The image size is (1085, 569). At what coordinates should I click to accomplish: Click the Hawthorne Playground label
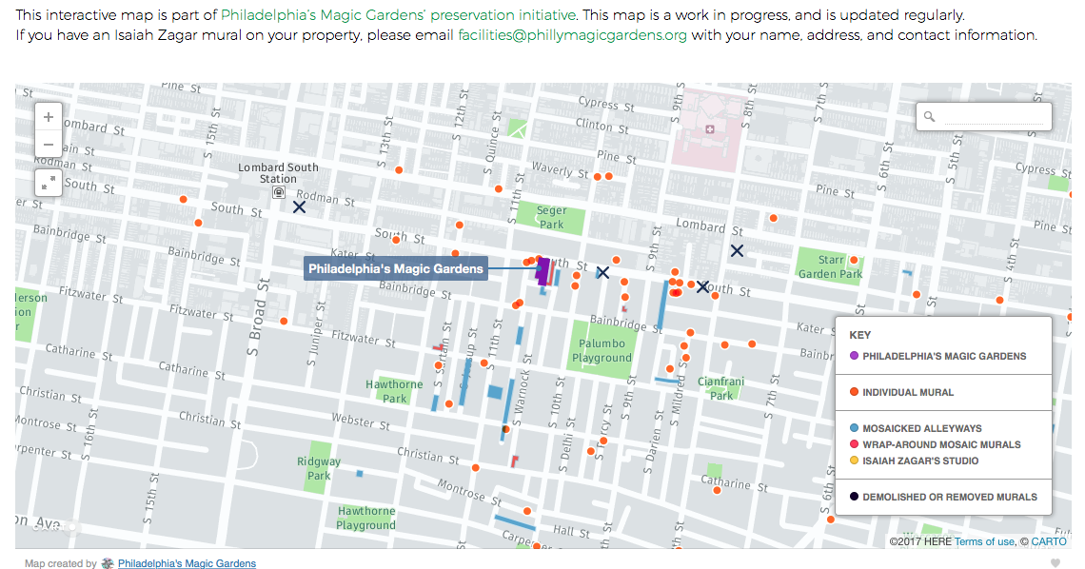[366, 518]
